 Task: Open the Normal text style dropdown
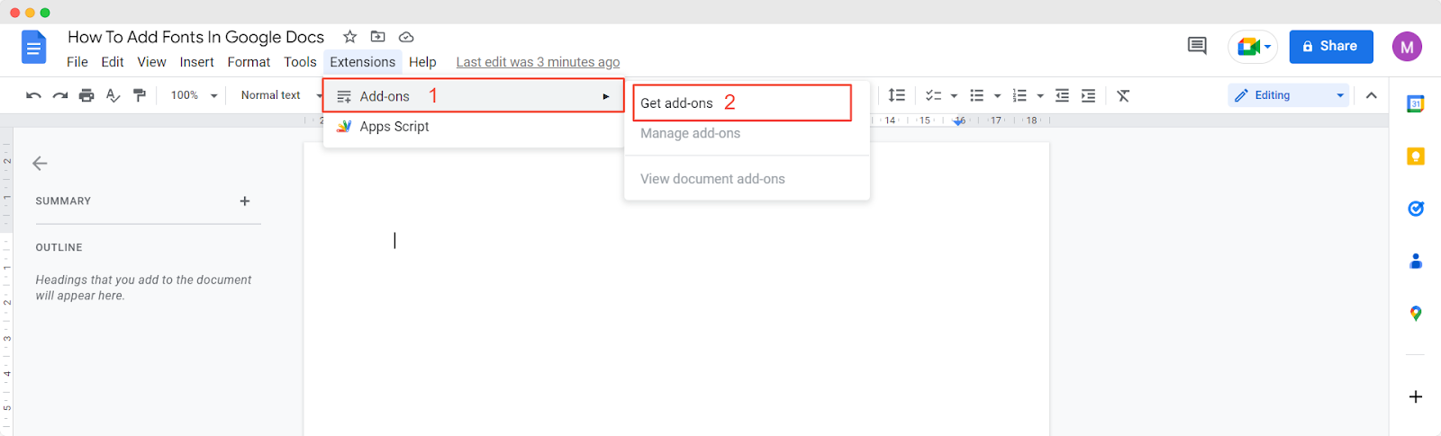[281, 95]
